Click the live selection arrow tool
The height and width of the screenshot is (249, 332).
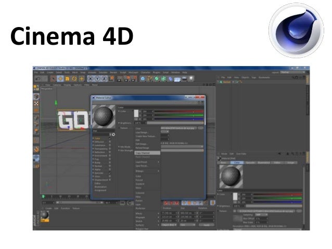[54, 79]
